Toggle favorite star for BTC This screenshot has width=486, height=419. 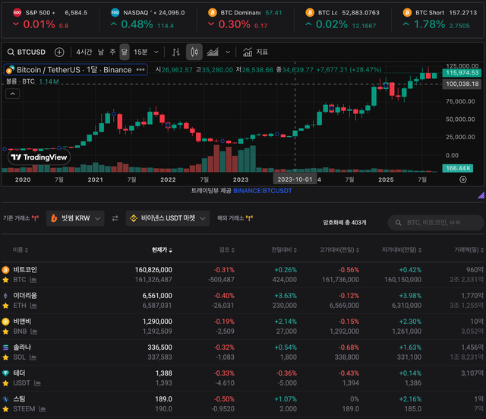coord(5,280)
